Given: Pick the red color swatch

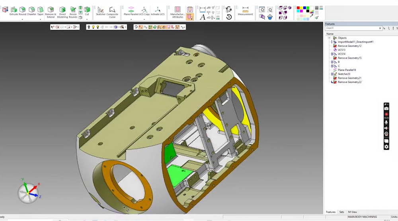Looking at the screenshot, I should coord(298,8).
